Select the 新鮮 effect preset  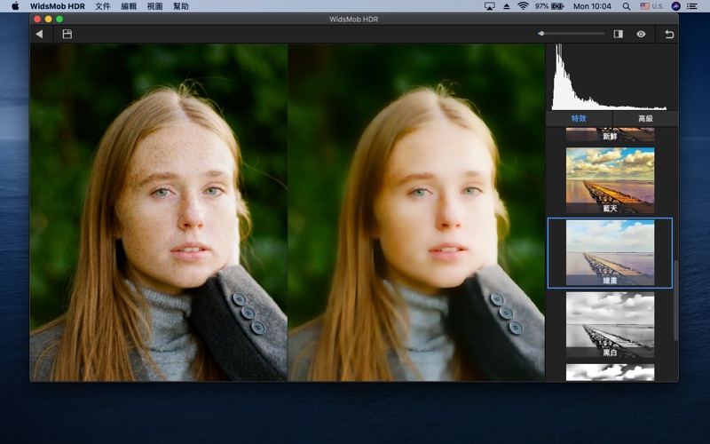click(610, 135)
